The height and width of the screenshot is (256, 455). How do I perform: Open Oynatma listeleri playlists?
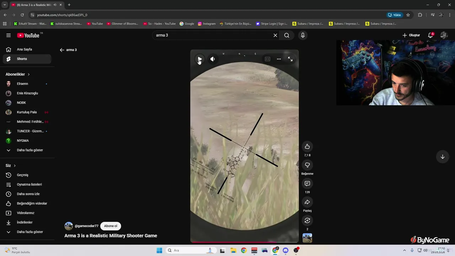27,185
